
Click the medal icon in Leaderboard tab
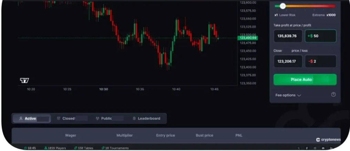click(x=134, y=118)
